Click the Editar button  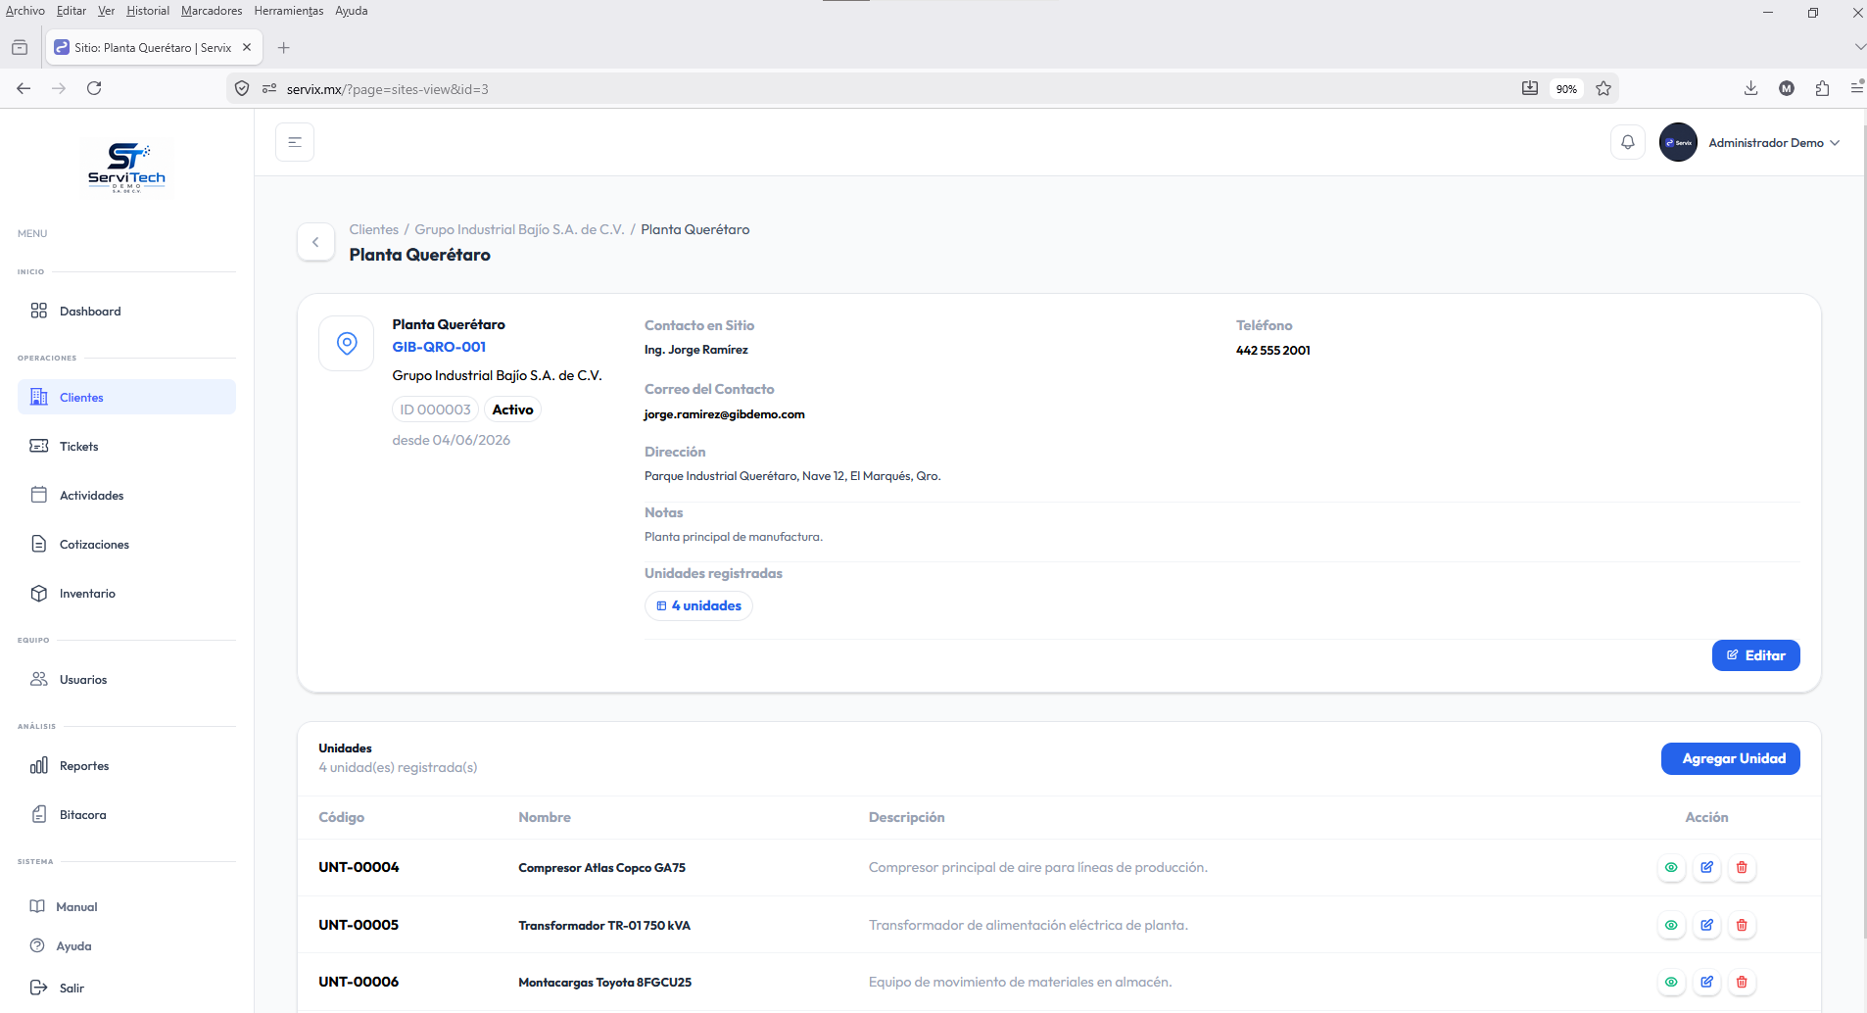pyautogui.click(x=1756, y=655)
